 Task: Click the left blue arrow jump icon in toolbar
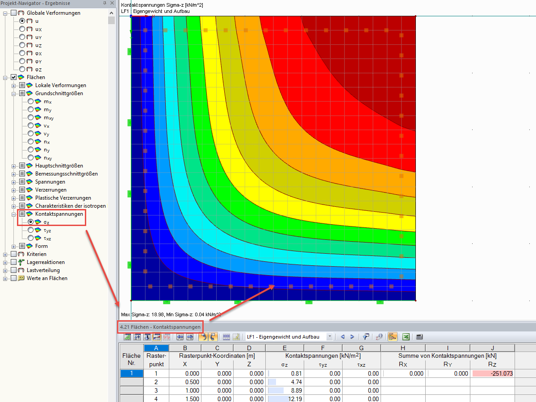coord(180,337)
